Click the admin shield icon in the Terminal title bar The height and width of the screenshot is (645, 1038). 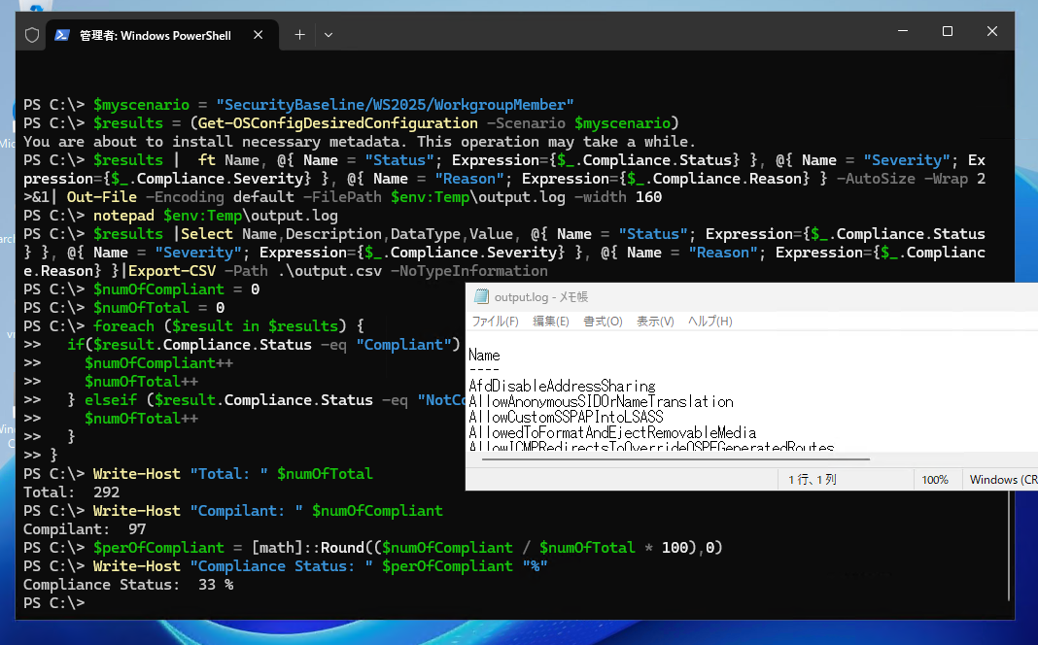pos(30,32)
